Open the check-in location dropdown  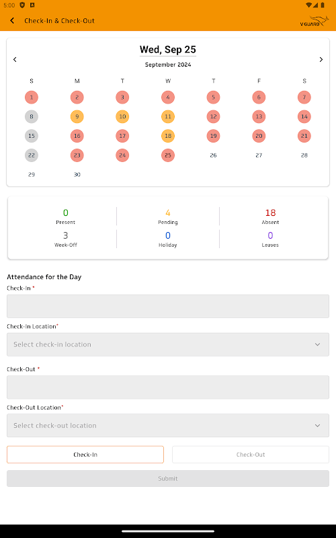pyautogui.click(x=168, y=344)
